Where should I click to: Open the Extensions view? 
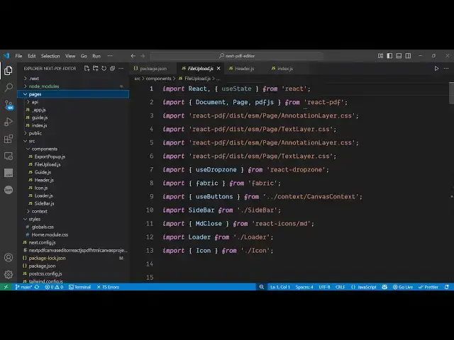tap(9, 139)
